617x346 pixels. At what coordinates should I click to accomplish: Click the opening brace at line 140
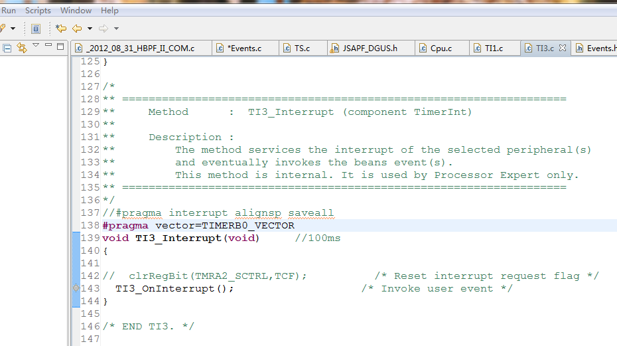coord(105,250)
